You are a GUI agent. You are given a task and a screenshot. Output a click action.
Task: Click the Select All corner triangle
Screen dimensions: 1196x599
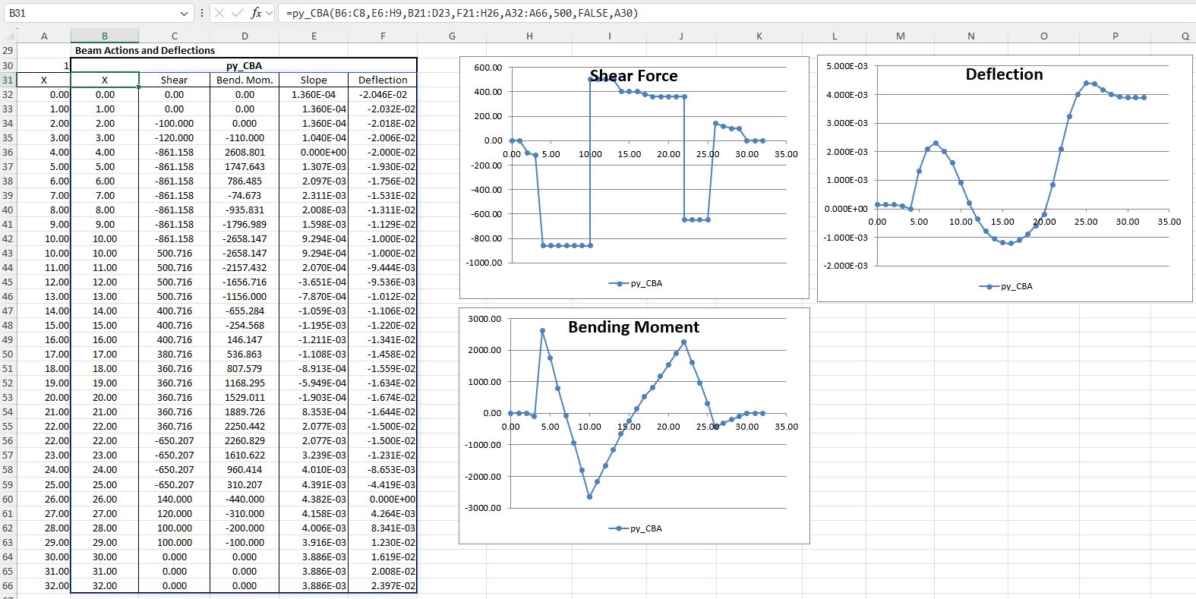coord(9,36)
